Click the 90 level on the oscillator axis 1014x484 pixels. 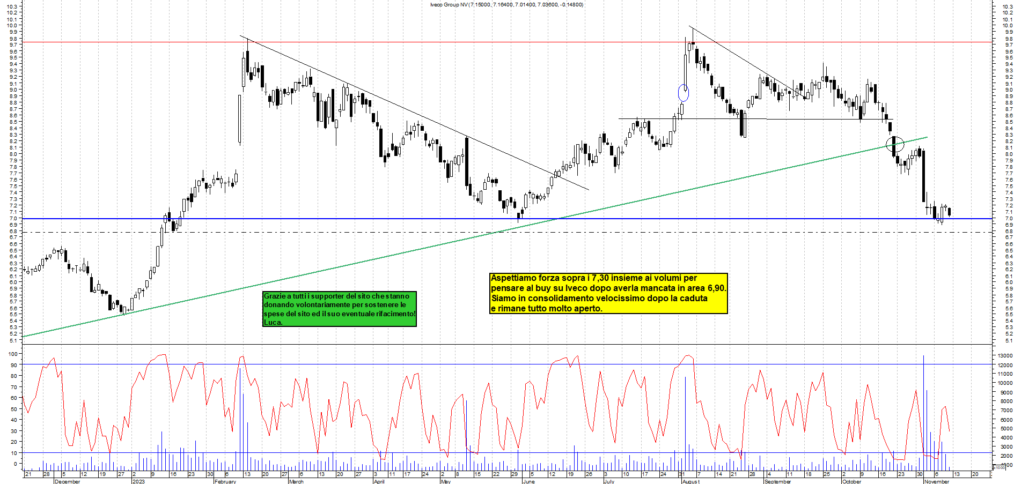[x=14, y=366]
